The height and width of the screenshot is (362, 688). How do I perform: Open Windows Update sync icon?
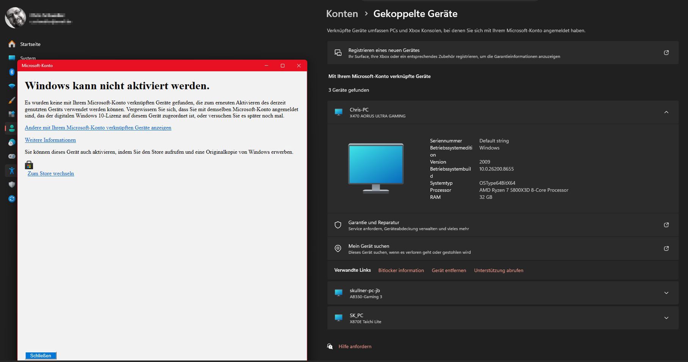[12, 198]
